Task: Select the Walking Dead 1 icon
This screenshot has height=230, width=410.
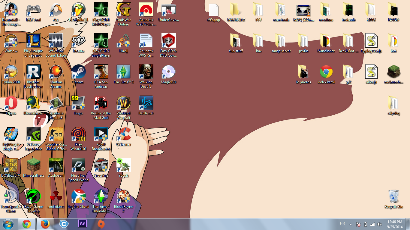Action: [x=146, y=77]
